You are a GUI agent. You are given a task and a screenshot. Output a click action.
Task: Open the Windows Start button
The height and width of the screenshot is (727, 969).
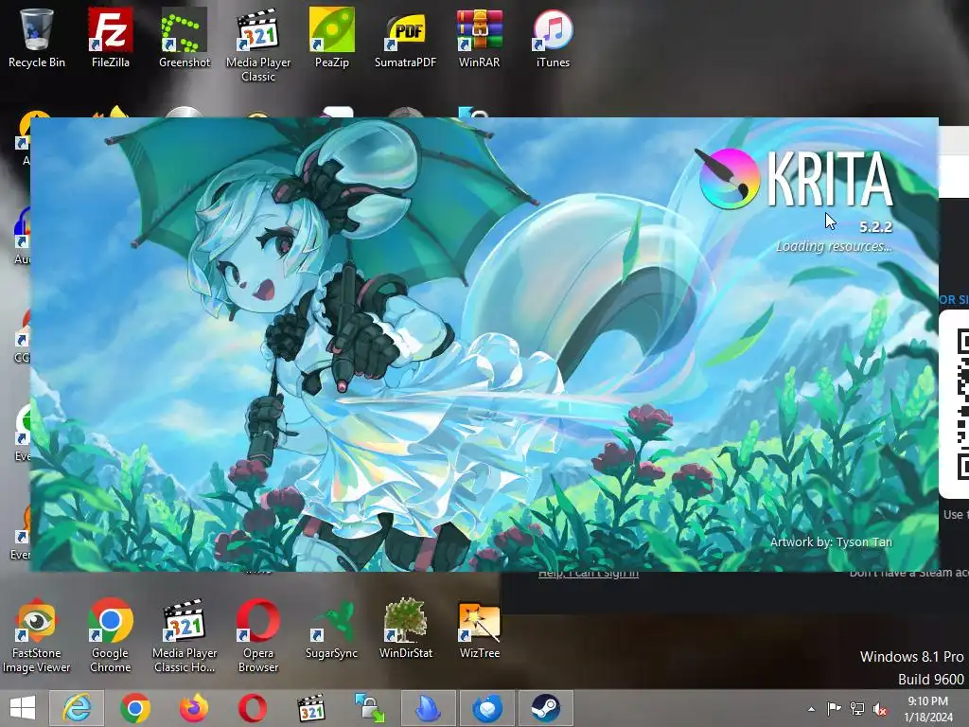point(23,708)
